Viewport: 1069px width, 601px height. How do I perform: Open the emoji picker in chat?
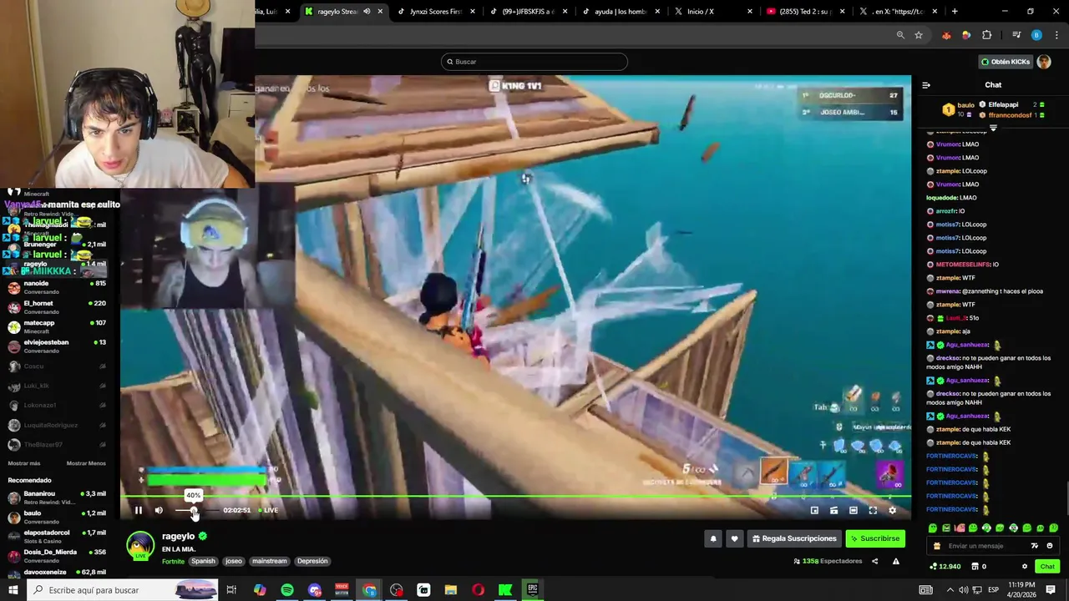(x=1050, y=546)
